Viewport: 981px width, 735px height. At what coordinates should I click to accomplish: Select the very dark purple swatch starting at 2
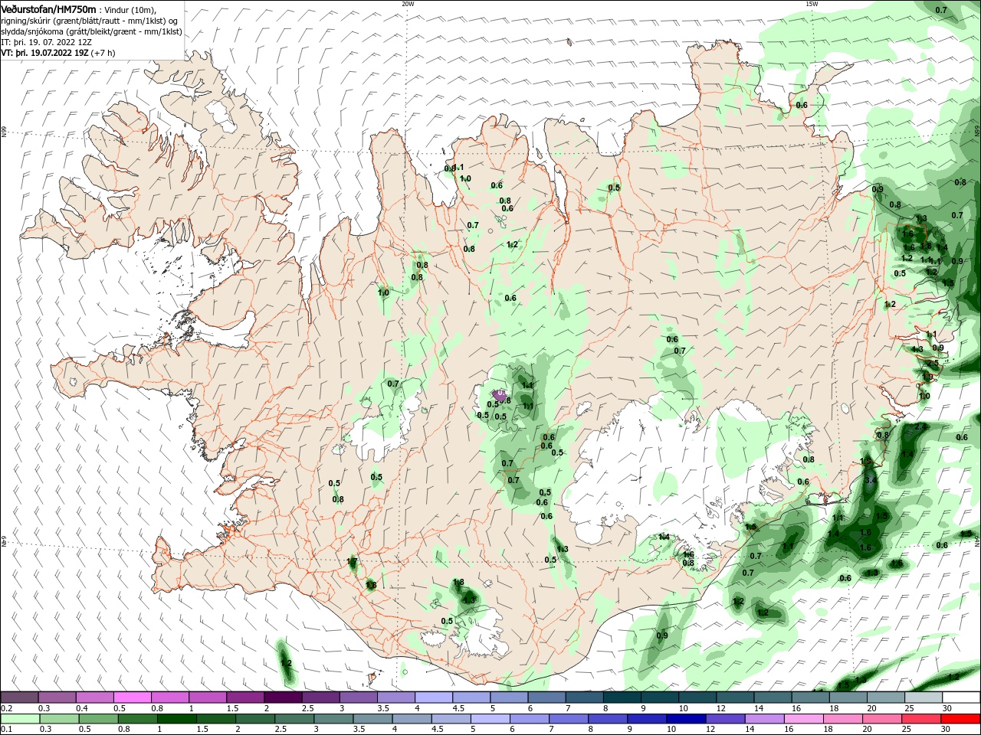pyautogui.click(x=283, y=697)
